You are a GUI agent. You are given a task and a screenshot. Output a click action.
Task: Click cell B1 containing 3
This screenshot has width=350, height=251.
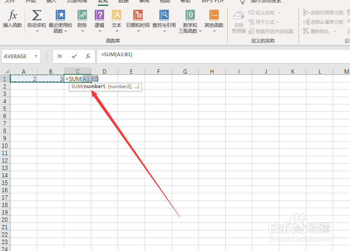[x=51, y=79]
